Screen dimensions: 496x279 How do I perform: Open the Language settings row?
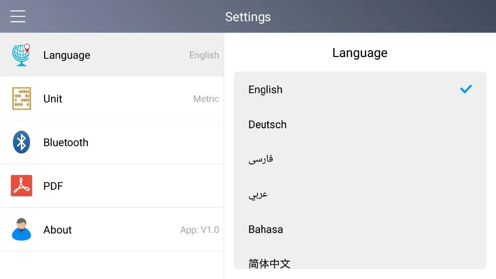pyautogui.click(x=112, y=55)
